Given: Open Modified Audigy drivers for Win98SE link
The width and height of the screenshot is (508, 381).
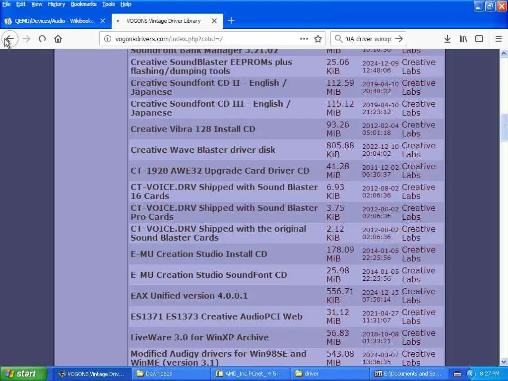Looking at the screenshot, I should [x=218, y=358].
